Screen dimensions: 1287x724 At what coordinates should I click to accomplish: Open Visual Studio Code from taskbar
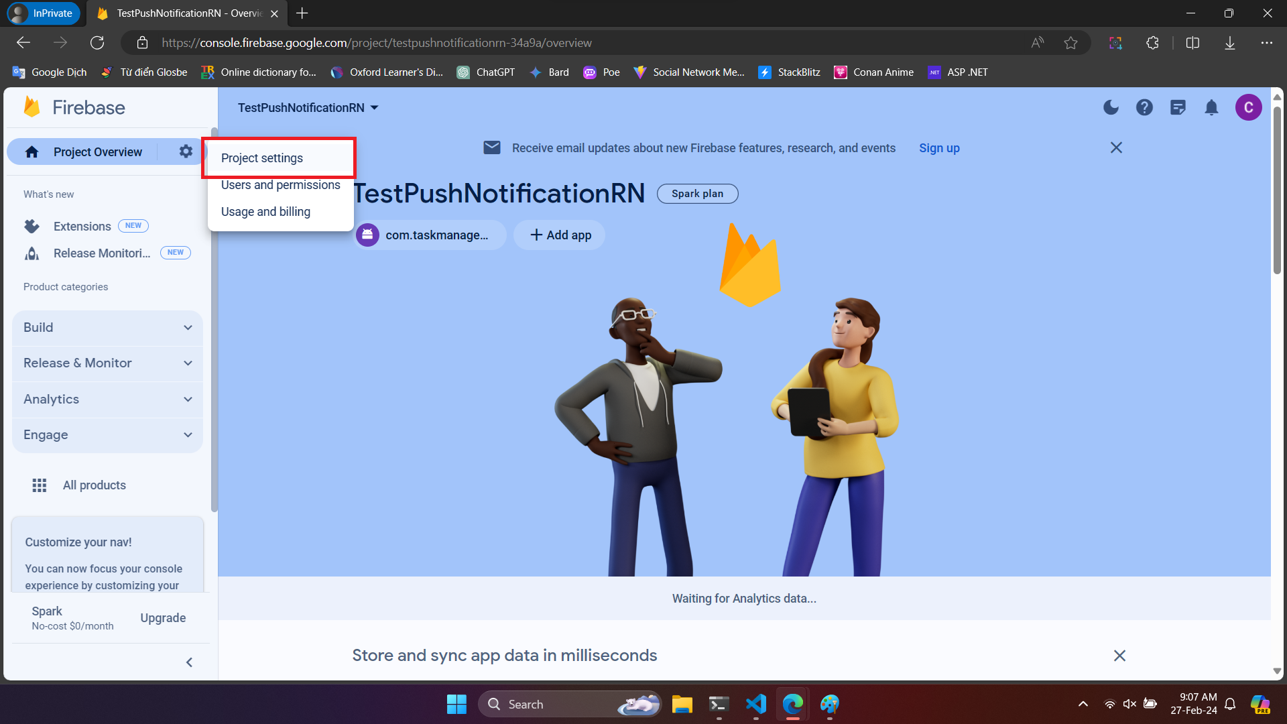click(755, 704)
